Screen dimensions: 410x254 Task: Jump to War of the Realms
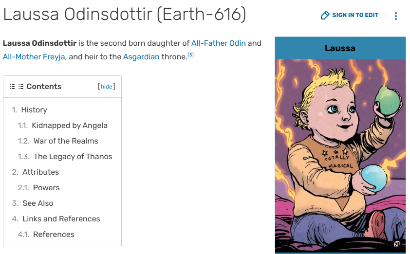(x=65, y=141)
